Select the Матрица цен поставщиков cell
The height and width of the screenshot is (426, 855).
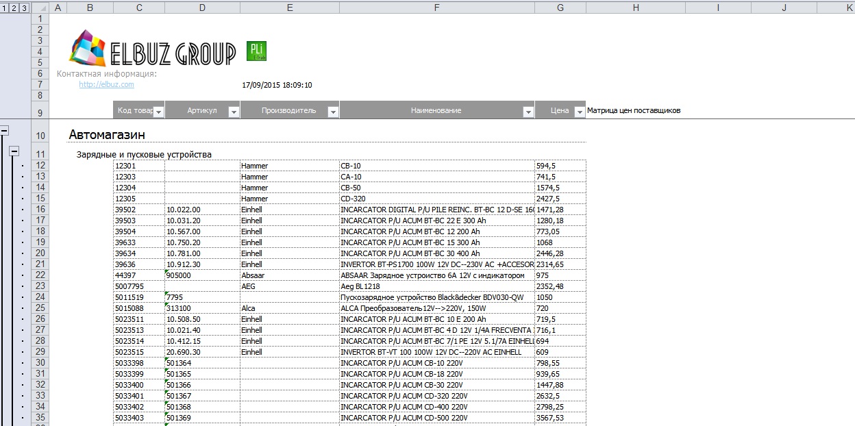click(x=634, y=110)
